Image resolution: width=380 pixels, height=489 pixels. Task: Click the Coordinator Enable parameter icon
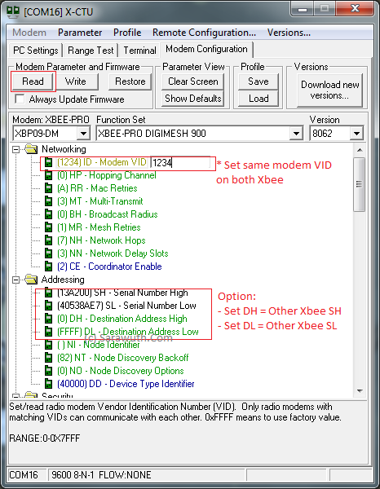49,267
